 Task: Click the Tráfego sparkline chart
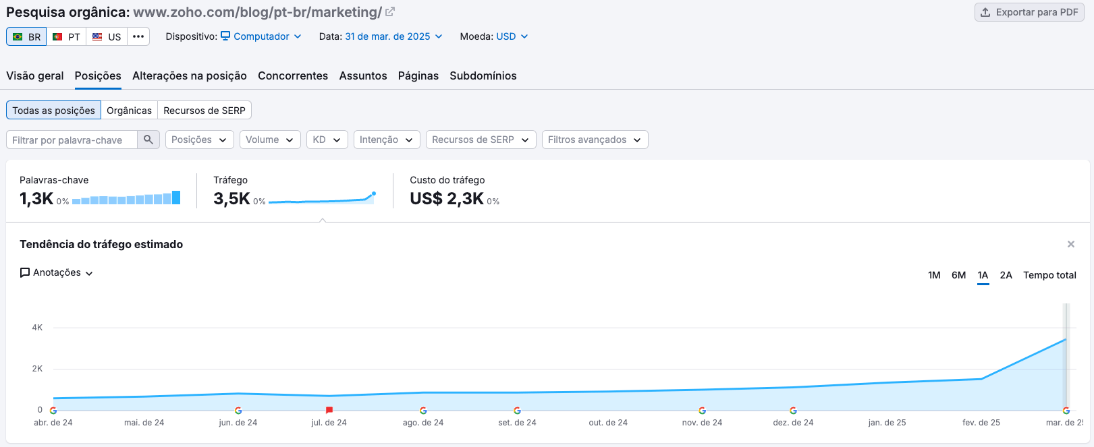322,198
